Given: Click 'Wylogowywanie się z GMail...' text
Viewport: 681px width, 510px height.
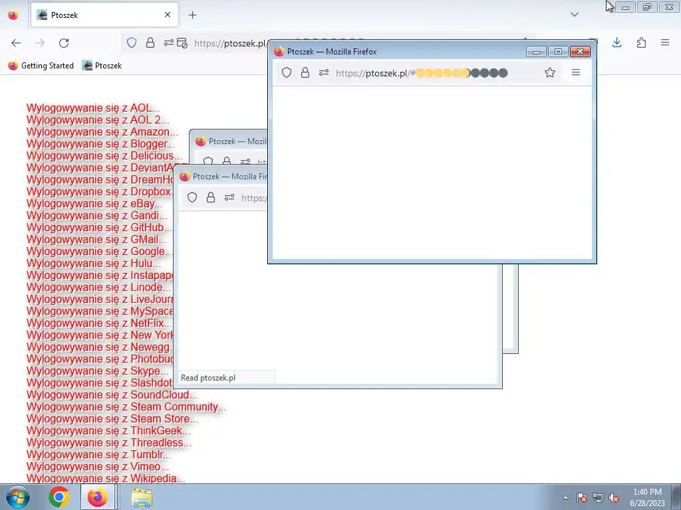Looking at the screenshot, I should pyautogui.click(x=96, y=239).
